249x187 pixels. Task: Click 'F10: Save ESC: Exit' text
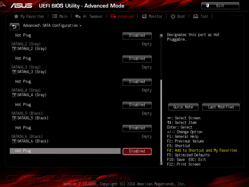(x=186, y=160)
